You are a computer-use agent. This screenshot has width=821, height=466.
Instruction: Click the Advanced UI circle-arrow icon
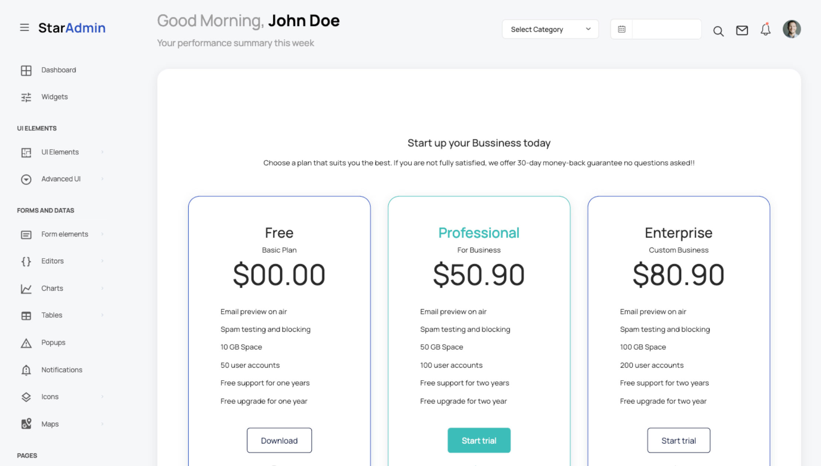[x=26, y=179]
